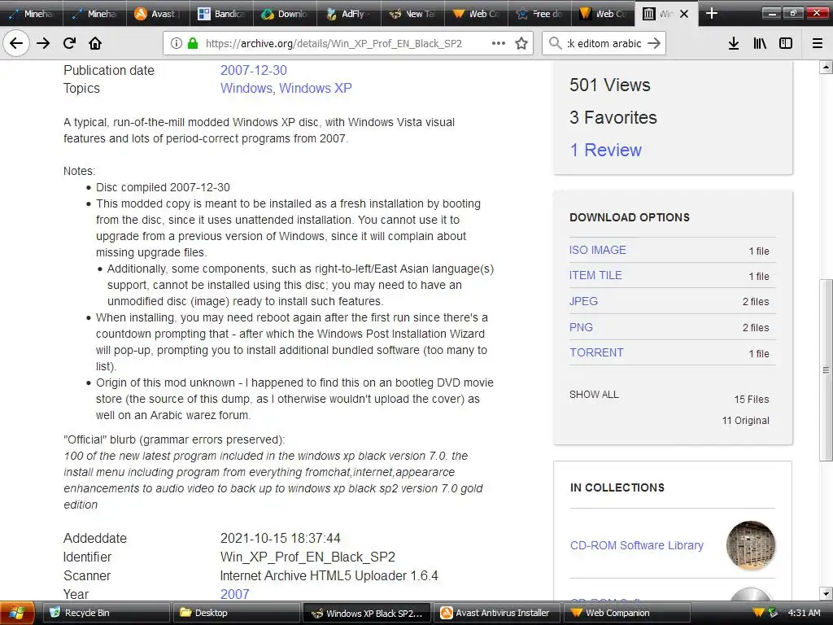Click the 501 Views text
This screenshot has height=625, width=833.
click(610, 85)
